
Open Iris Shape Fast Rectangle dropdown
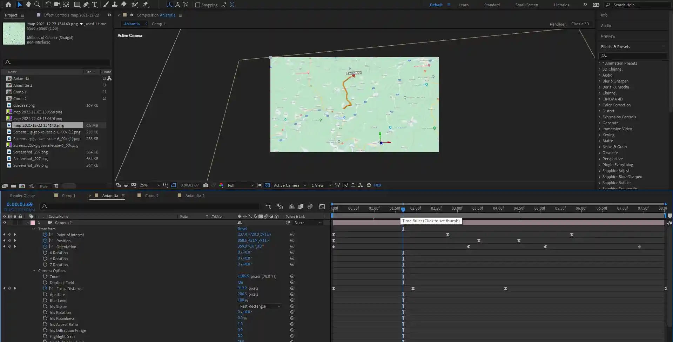[x=260, y=306]
